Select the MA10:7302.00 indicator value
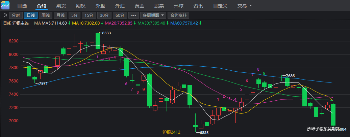The height and width of the screenshot is (137, 350). (86, 23)
